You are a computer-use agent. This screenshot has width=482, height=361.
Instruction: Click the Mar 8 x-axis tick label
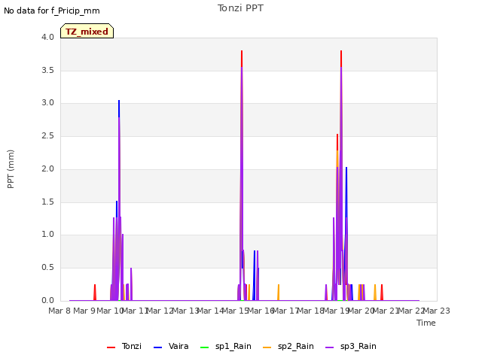[x=59, y=311]
